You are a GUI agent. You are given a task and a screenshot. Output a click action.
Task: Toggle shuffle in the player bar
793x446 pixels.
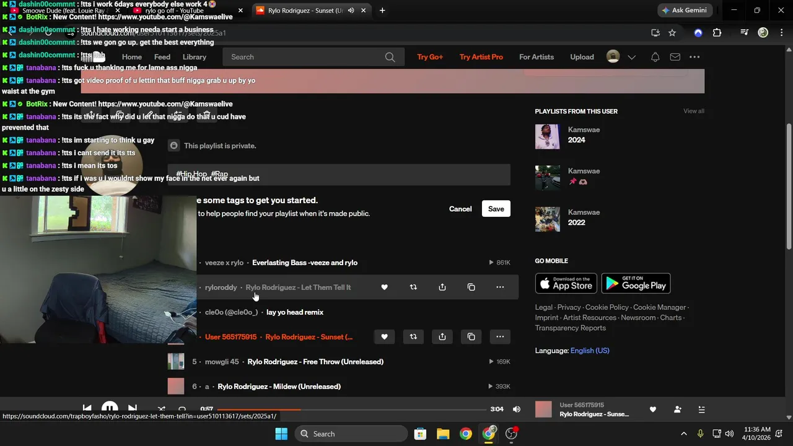161,409
